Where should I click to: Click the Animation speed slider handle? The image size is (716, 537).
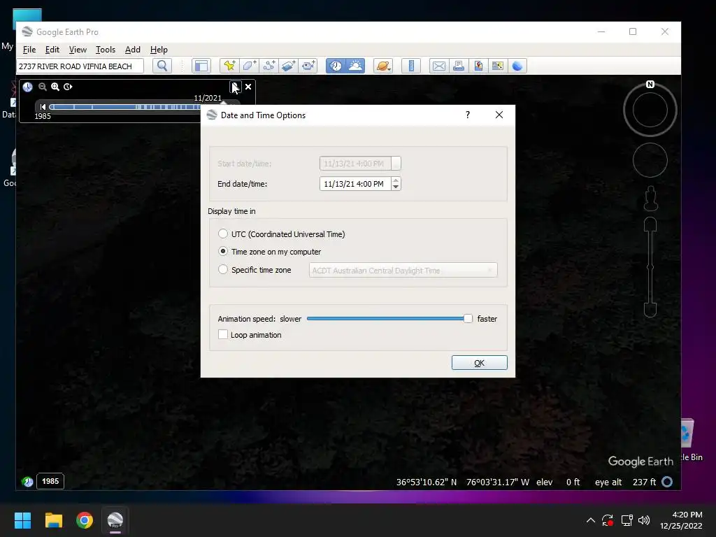468,318
